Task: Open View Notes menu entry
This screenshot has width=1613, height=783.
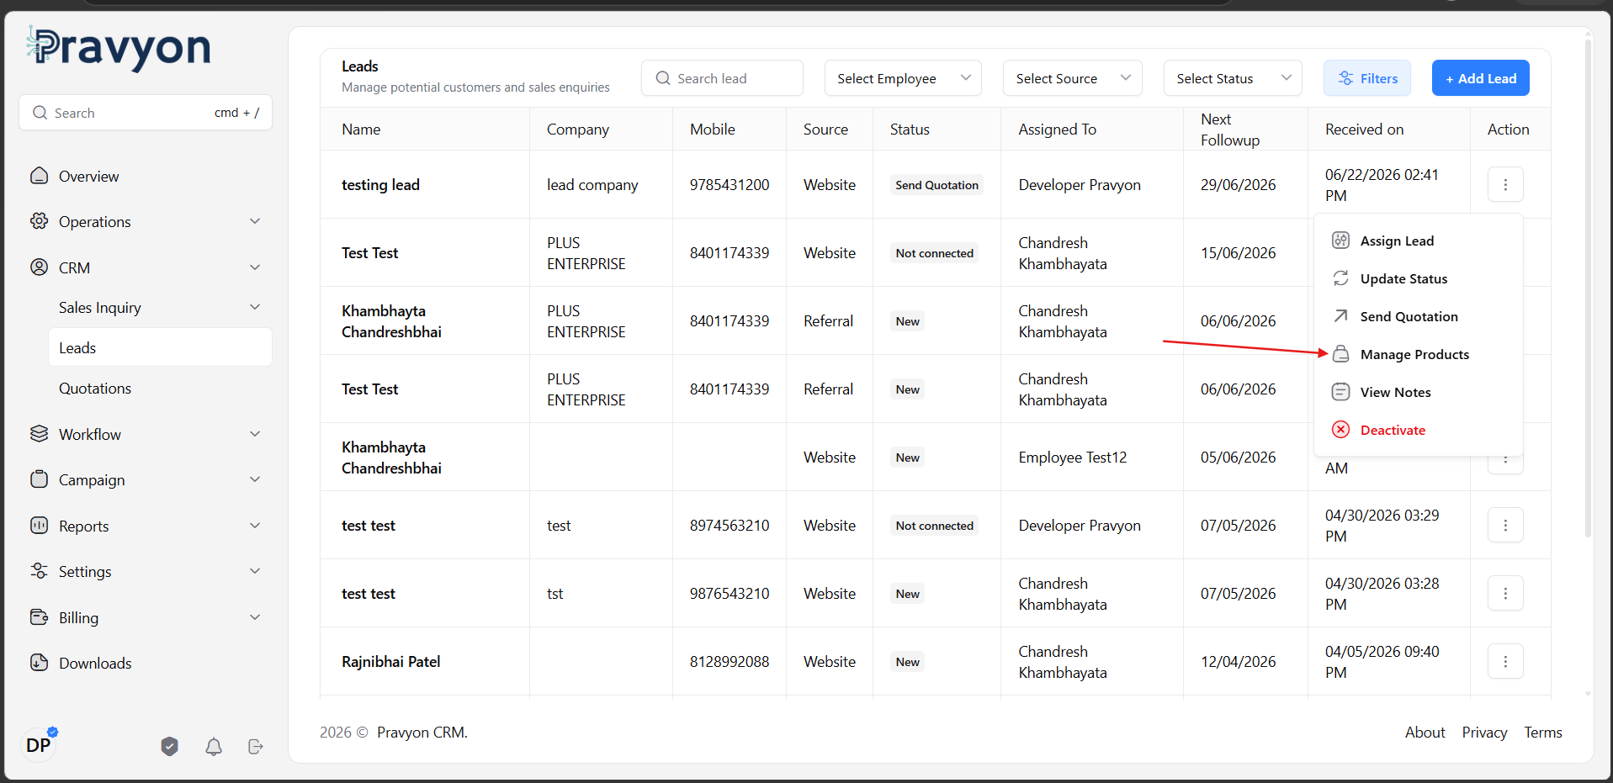Action: pyautogui.click(x=1418, y=392)
